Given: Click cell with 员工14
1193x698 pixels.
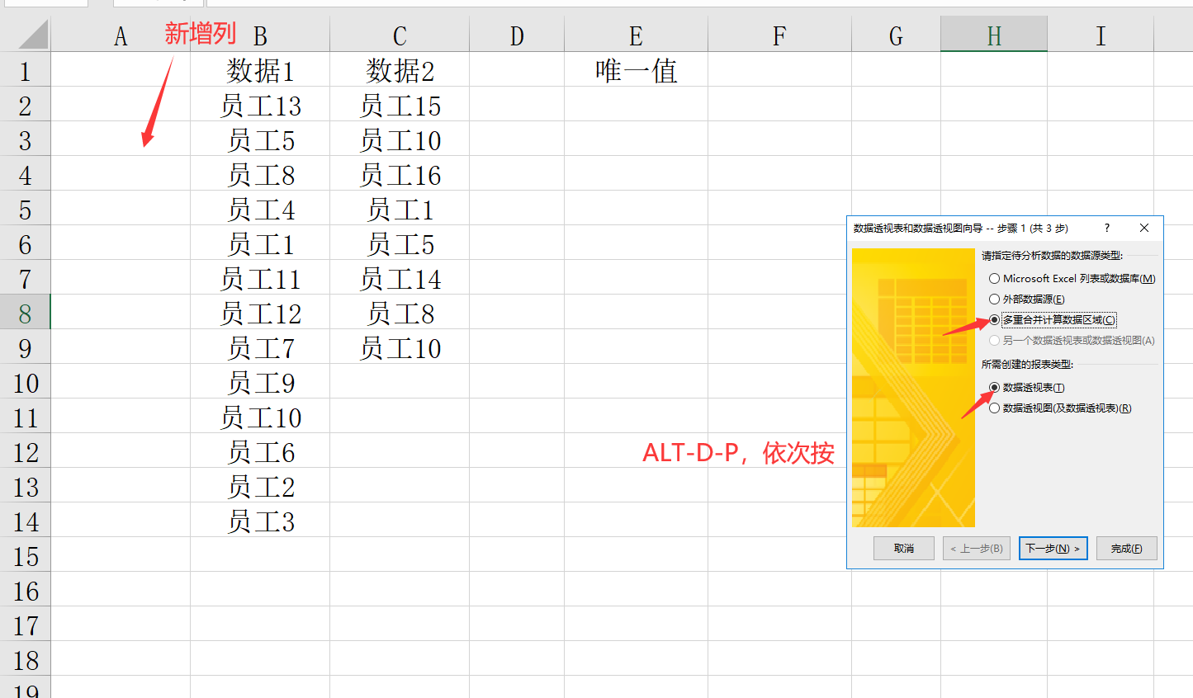Looking at the screenshot, I should 400,278.
